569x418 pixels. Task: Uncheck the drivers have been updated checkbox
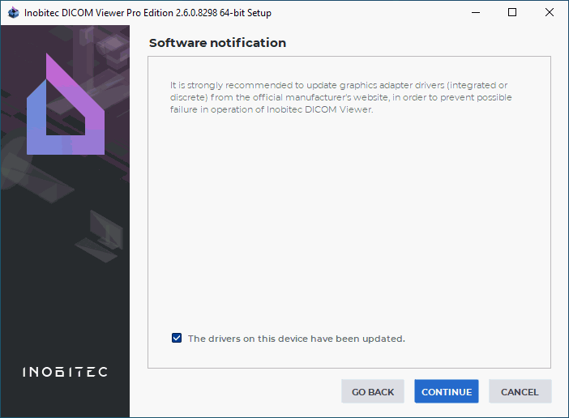point(177,339)
